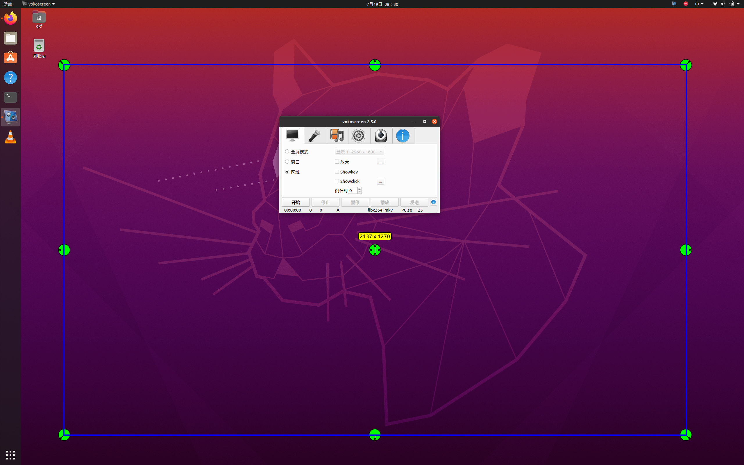Click the 停止 stop button
744x465 pixels.
[325, 202]
